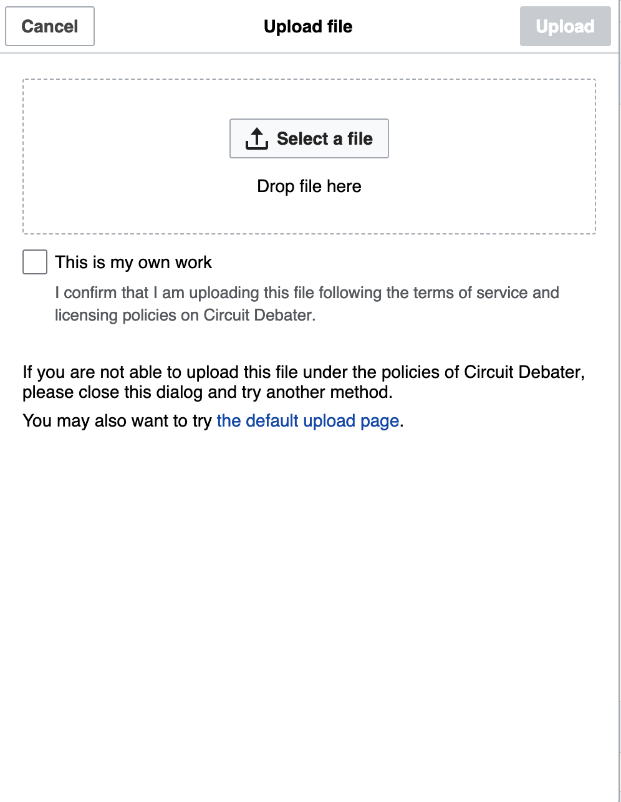Screen dimensions: 621x802
Task: Click the 'please close this dialog' sentence
Action: click(208, 392)
